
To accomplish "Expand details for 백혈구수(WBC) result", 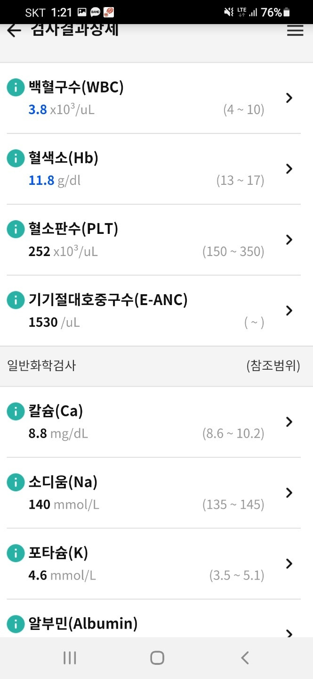I will (x=289, y=98).
